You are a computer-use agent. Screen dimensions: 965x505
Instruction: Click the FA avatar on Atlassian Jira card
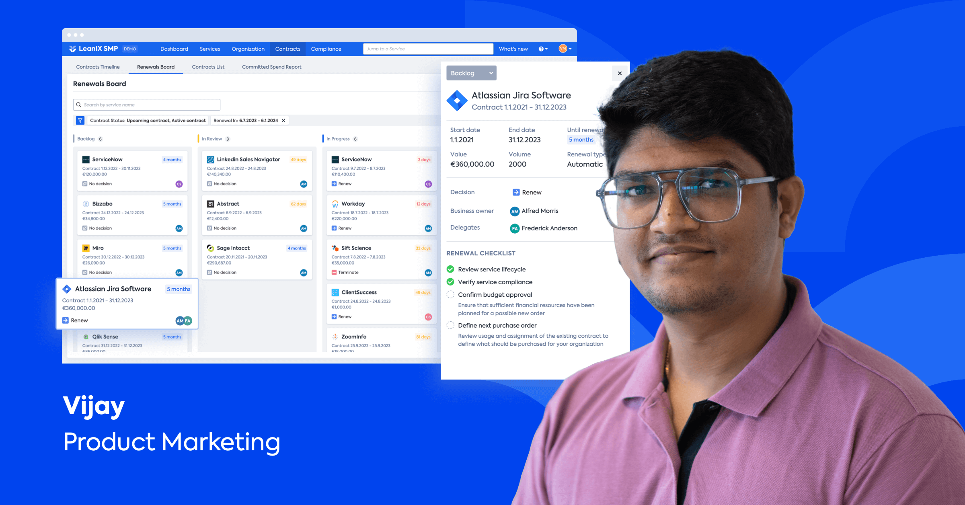(x=188, y=320)
